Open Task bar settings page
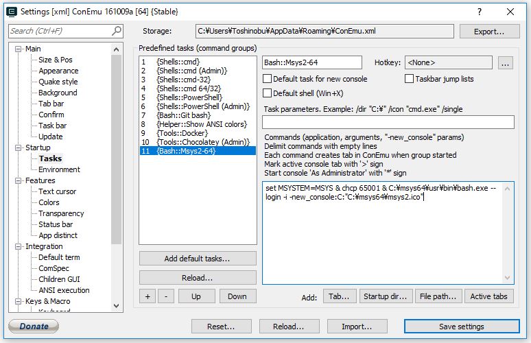Image resolution: width=531 pixels, height=343 pixels. coord(53,126)
